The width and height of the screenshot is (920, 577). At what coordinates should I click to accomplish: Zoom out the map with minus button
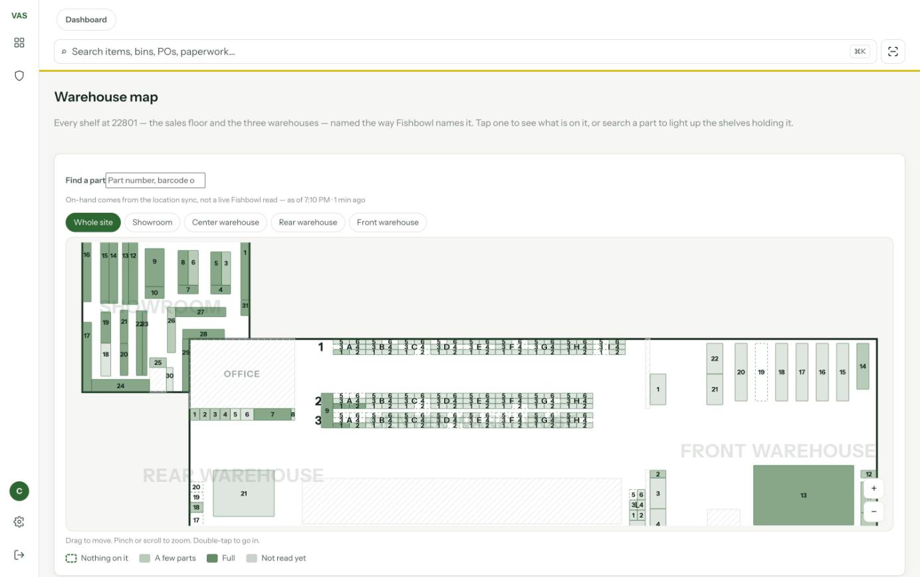pos(873,511)
